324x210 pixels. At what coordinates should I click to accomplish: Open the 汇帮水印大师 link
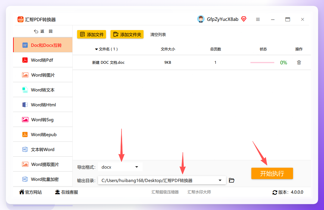(199, 192)
